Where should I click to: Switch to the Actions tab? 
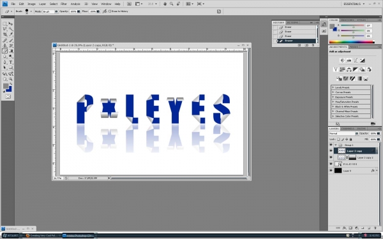[292, 22]
